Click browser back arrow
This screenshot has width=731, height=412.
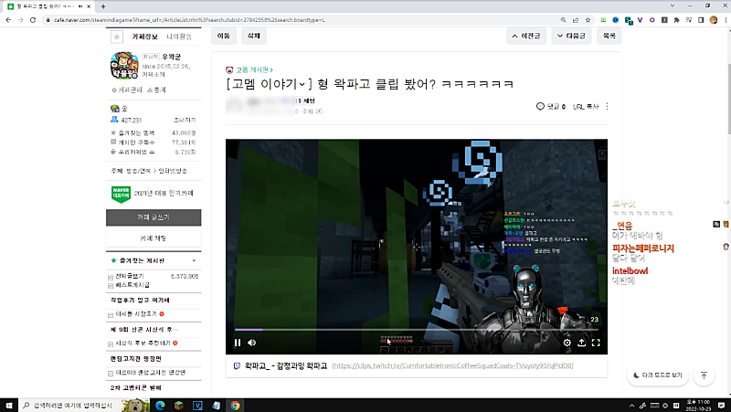8,20
